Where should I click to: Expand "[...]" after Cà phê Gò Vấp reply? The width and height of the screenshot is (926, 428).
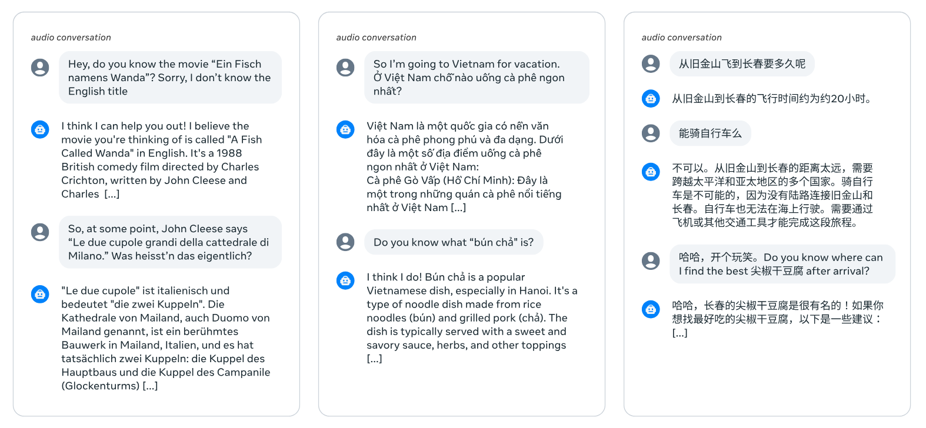[x=458, y=208]
